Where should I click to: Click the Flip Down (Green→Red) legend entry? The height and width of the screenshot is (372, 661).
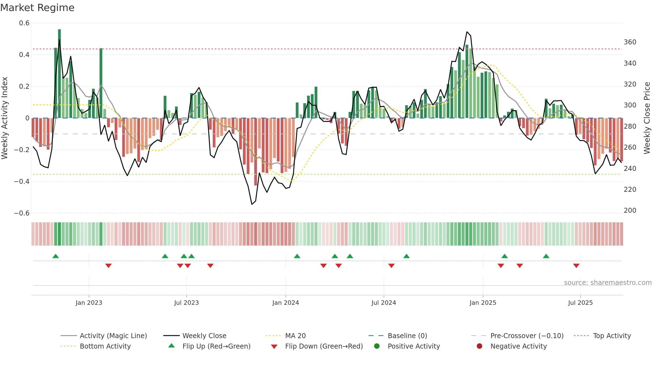(x=317, y=346)
